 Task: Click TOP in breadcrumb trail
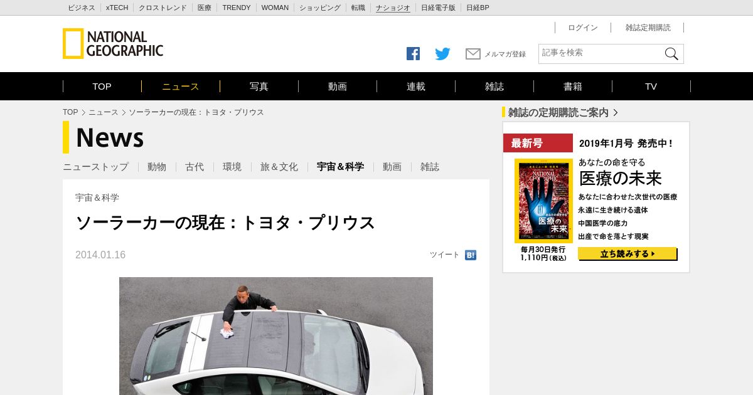pyautogui.click(x=70, y=112)
